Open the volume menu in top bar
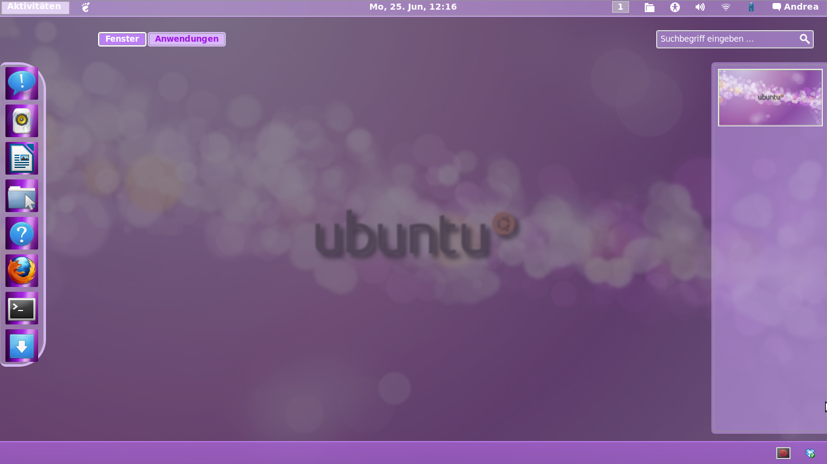This screenshot has width=827, height=464. point(700,7)
